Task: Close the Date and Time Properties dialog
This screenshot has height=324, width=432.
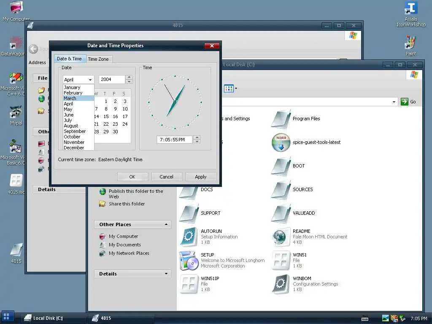Action: point(212,46)
